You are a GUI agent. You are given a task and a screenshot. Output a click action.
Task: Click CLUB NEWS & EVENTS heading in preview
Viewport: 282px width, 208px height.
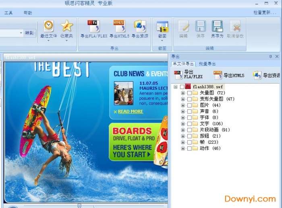click(141, 74)
